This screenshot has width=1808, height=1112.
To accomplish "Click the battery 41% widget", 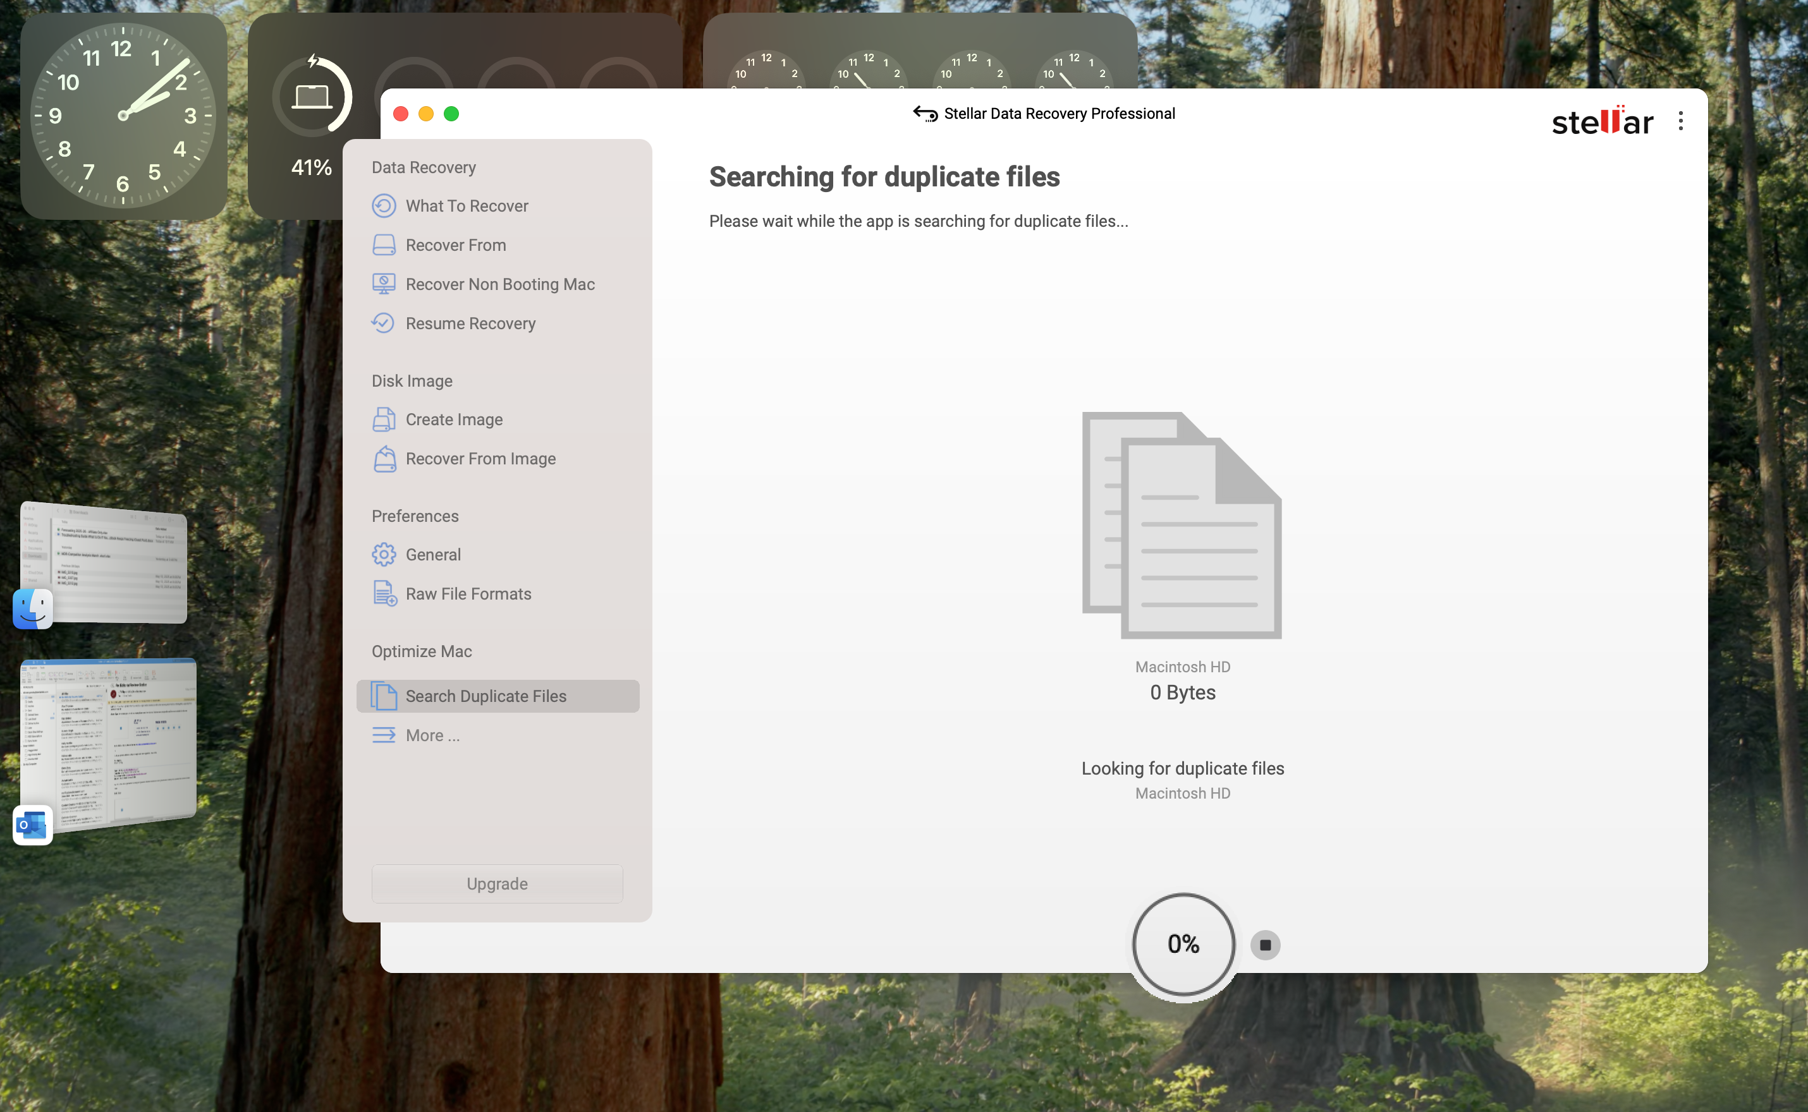I will [x=311, y=116].
